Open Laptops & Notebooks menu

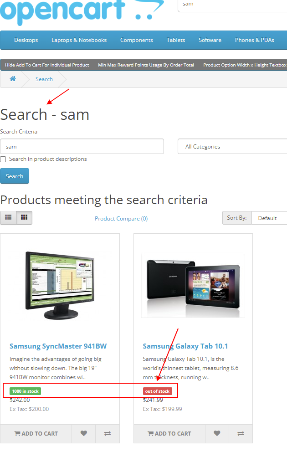(x=79, y=40)
